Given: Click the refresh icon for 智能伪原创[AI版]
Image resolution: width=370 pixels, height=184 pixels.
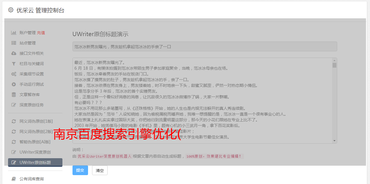Looking at the screenshot, I should (x=14, y=142).
